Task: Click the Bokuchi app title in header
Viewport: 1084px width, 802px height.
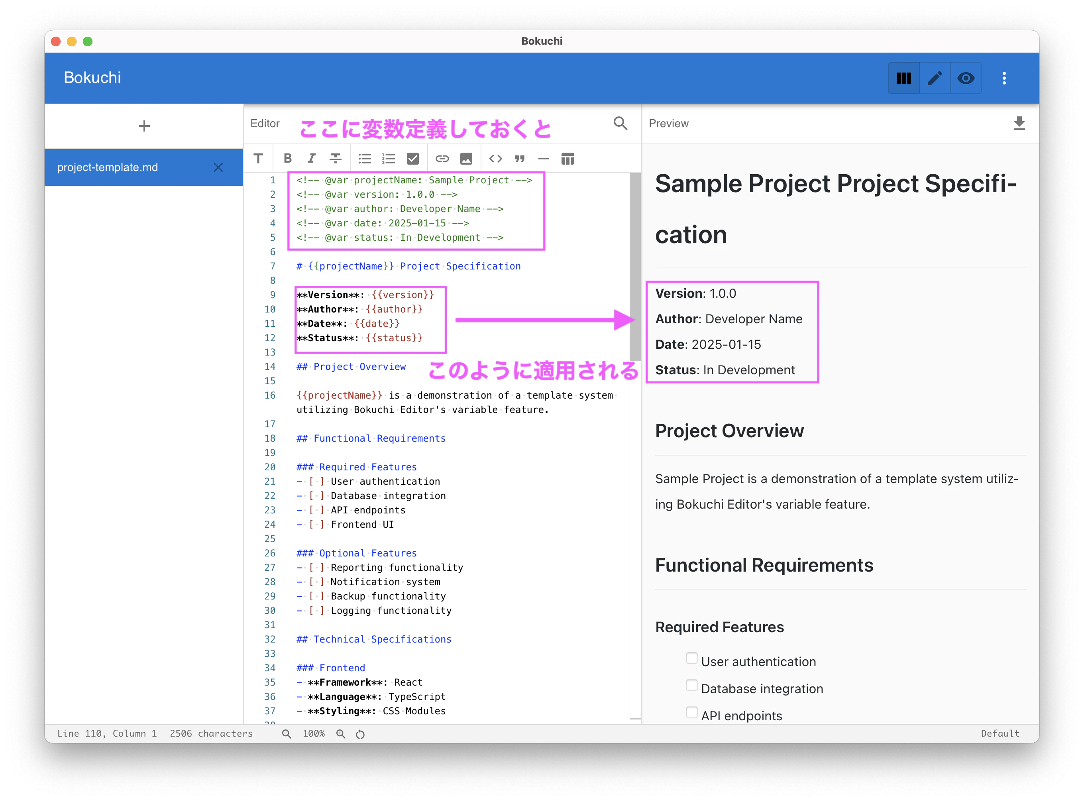Action: [x=92, y=78]
